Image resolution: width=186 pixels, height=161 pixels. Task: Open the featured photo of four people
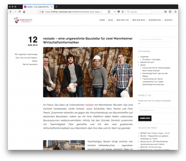(x=88, y=72)
